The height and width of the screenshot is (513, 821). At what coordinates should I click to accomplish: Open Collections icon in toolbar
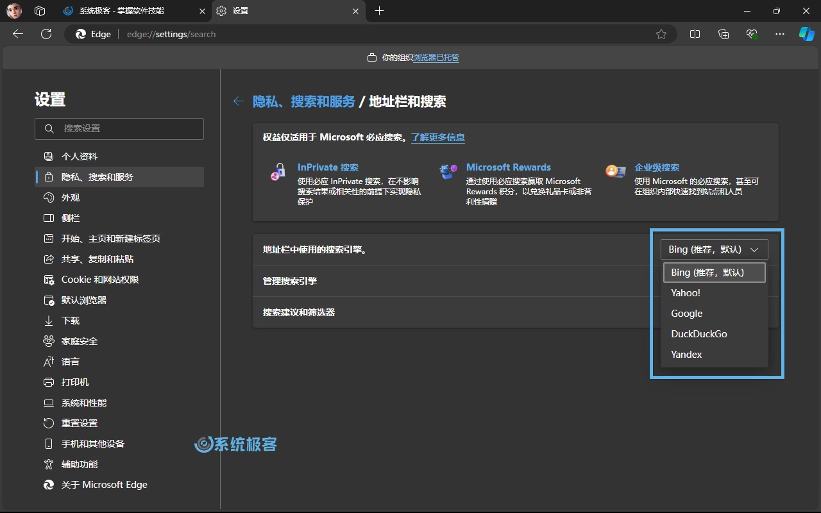point(724,34)
